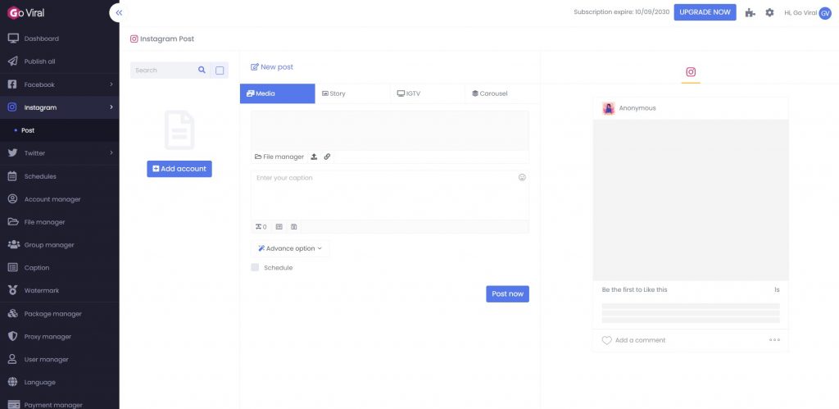
Task: Click the Add account button
Action: pyautogui.click(x=179, y=169)
